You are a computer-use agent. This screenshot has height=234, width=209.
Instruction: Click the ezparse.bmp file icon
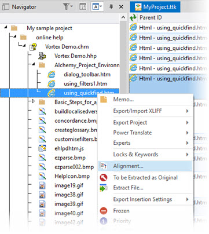[42, 158]
